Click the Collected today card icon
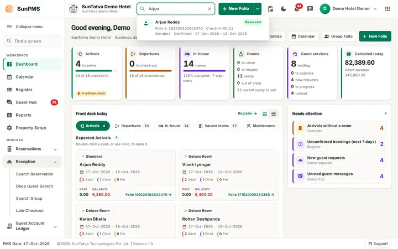The height and width of the screenshot is (249, 398). click(349, 54)
